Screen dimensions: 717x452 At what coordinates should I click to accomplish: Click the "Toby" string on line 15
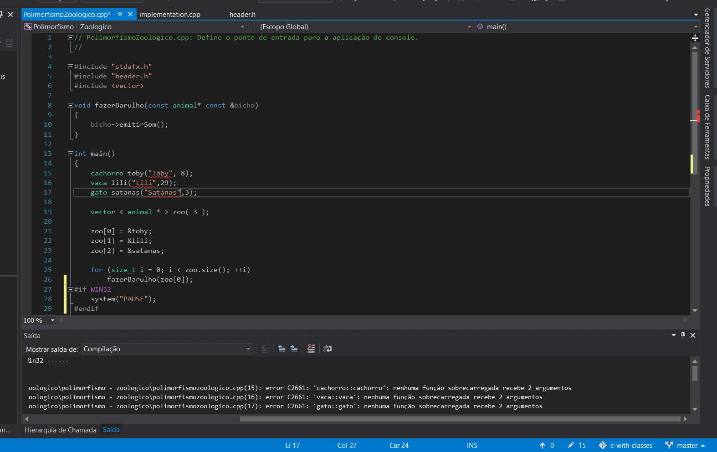tap(160, 173)
